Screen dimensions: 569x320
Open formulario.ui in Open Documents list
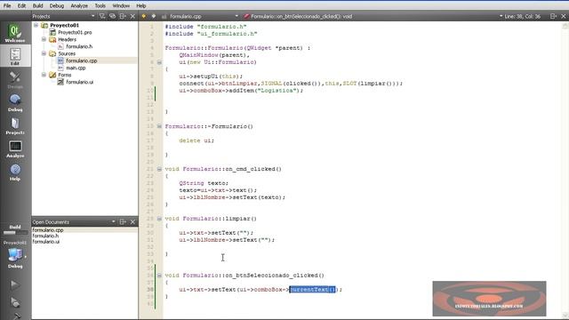45,242
